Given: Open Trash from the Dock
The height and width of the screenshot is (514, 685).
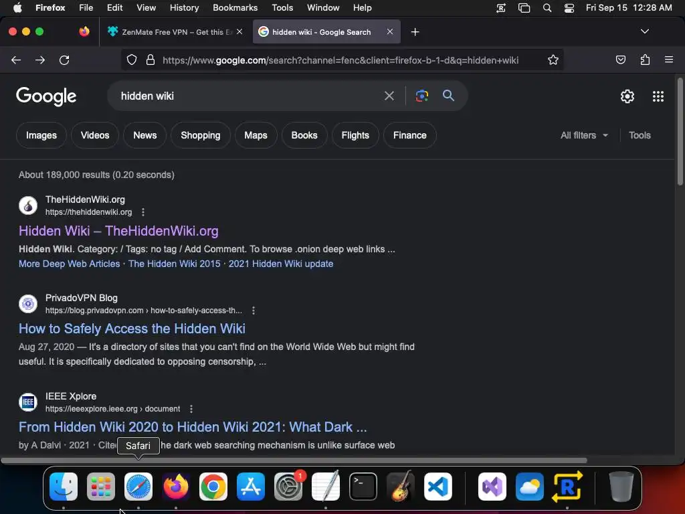Looking at the screenshot, I should [x=621, y=487].
